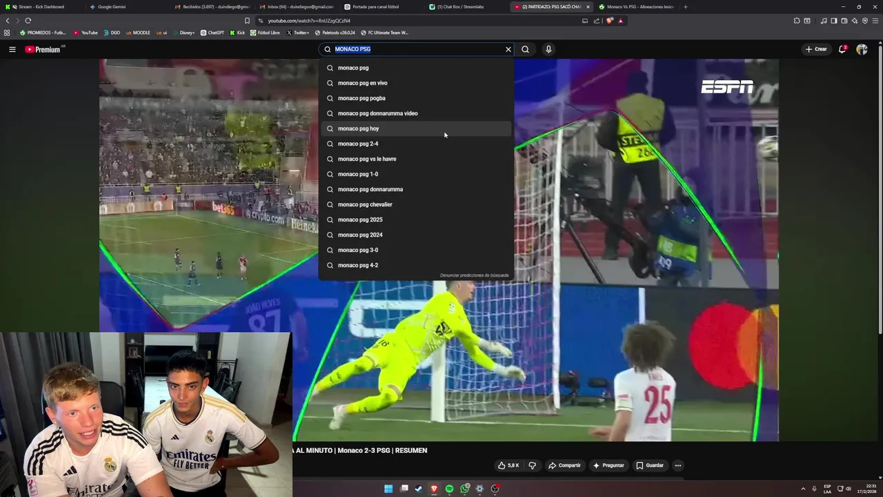Choose suggestion 'monaco psg 1-0'

click(x=416, y=174)
